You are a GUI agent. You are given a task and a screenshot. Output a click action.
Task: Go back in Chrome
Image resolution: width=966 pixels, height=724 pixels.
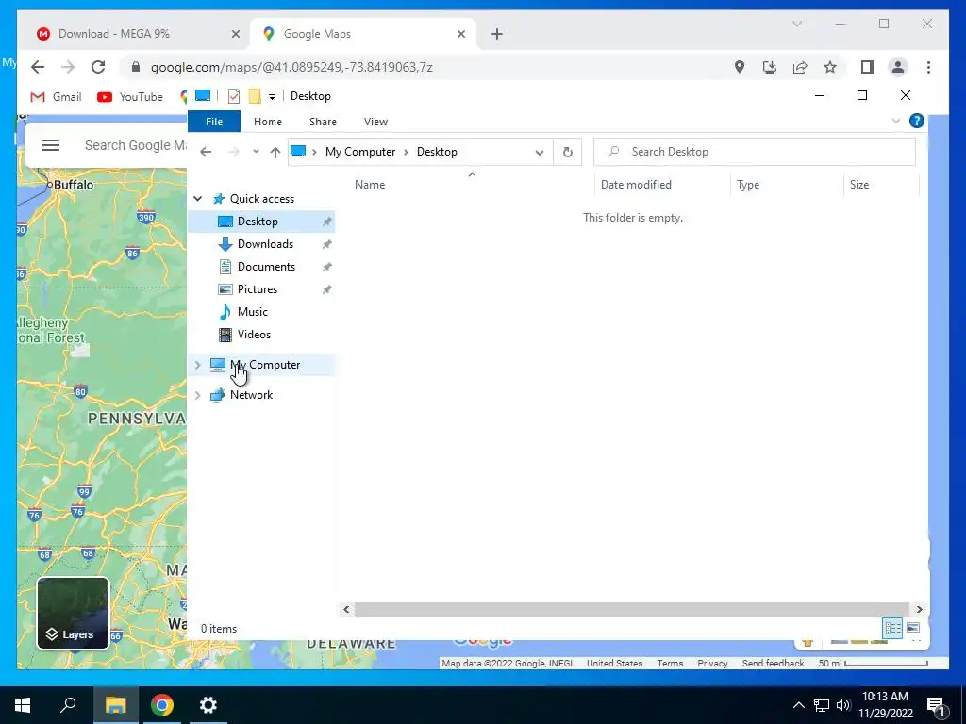point(38,67)
